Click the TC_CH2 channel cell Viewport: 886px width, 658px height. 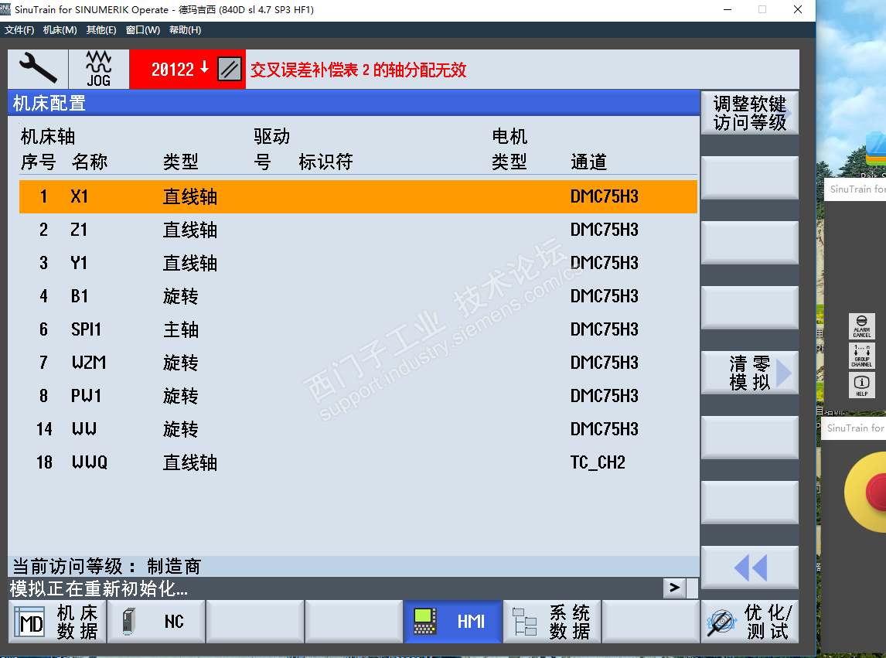(x=598, y=462)
